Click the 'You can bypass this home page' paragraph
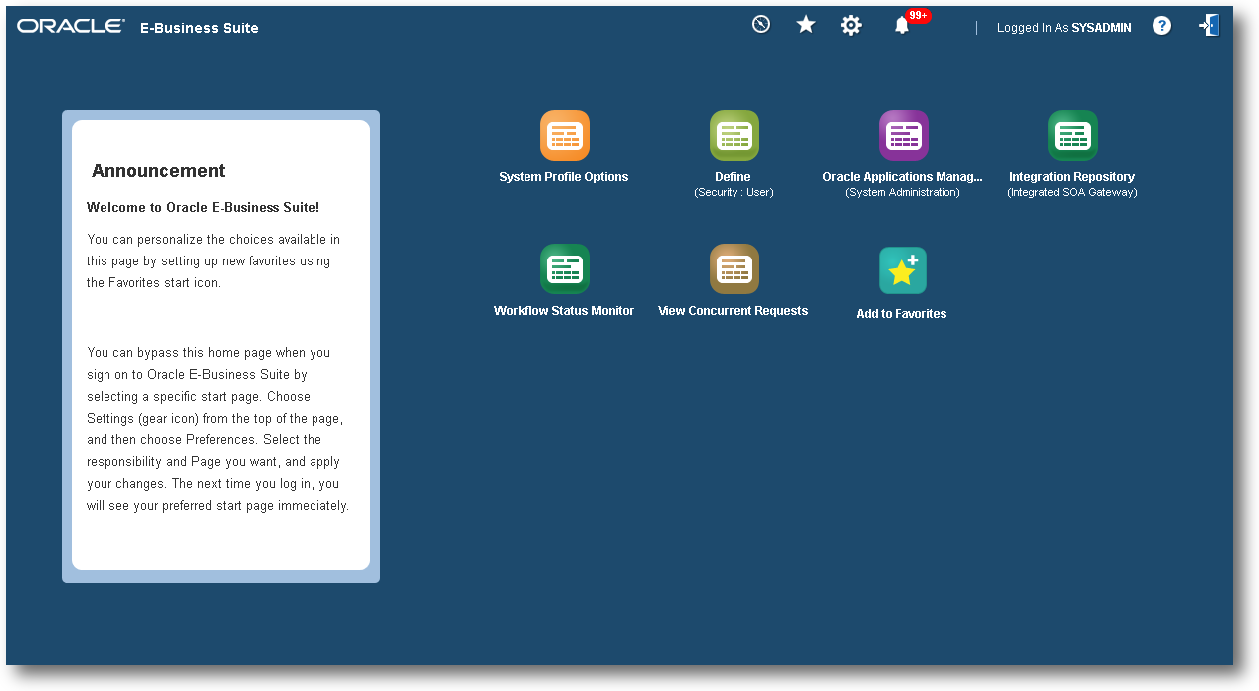1259x691 pixels. tap(218, 429)
